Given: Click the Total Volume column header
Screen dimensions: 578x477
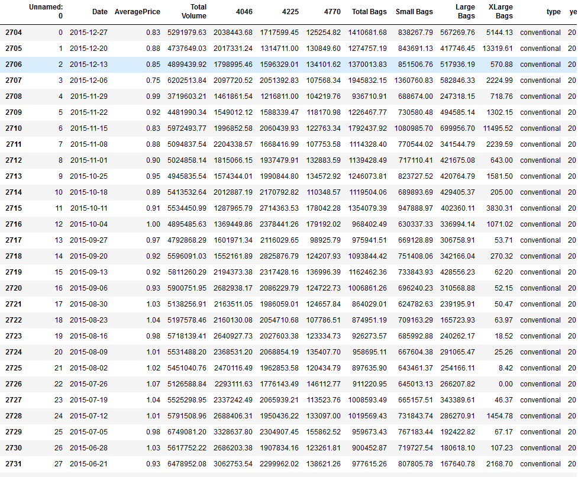Looking at the screenshot, I should coord(193,11).
